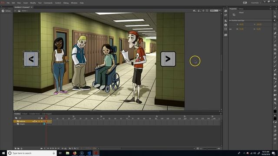278x156 pixels.
Task: Click the Clip Content Outside Stage icon
Action: [207, 11]
